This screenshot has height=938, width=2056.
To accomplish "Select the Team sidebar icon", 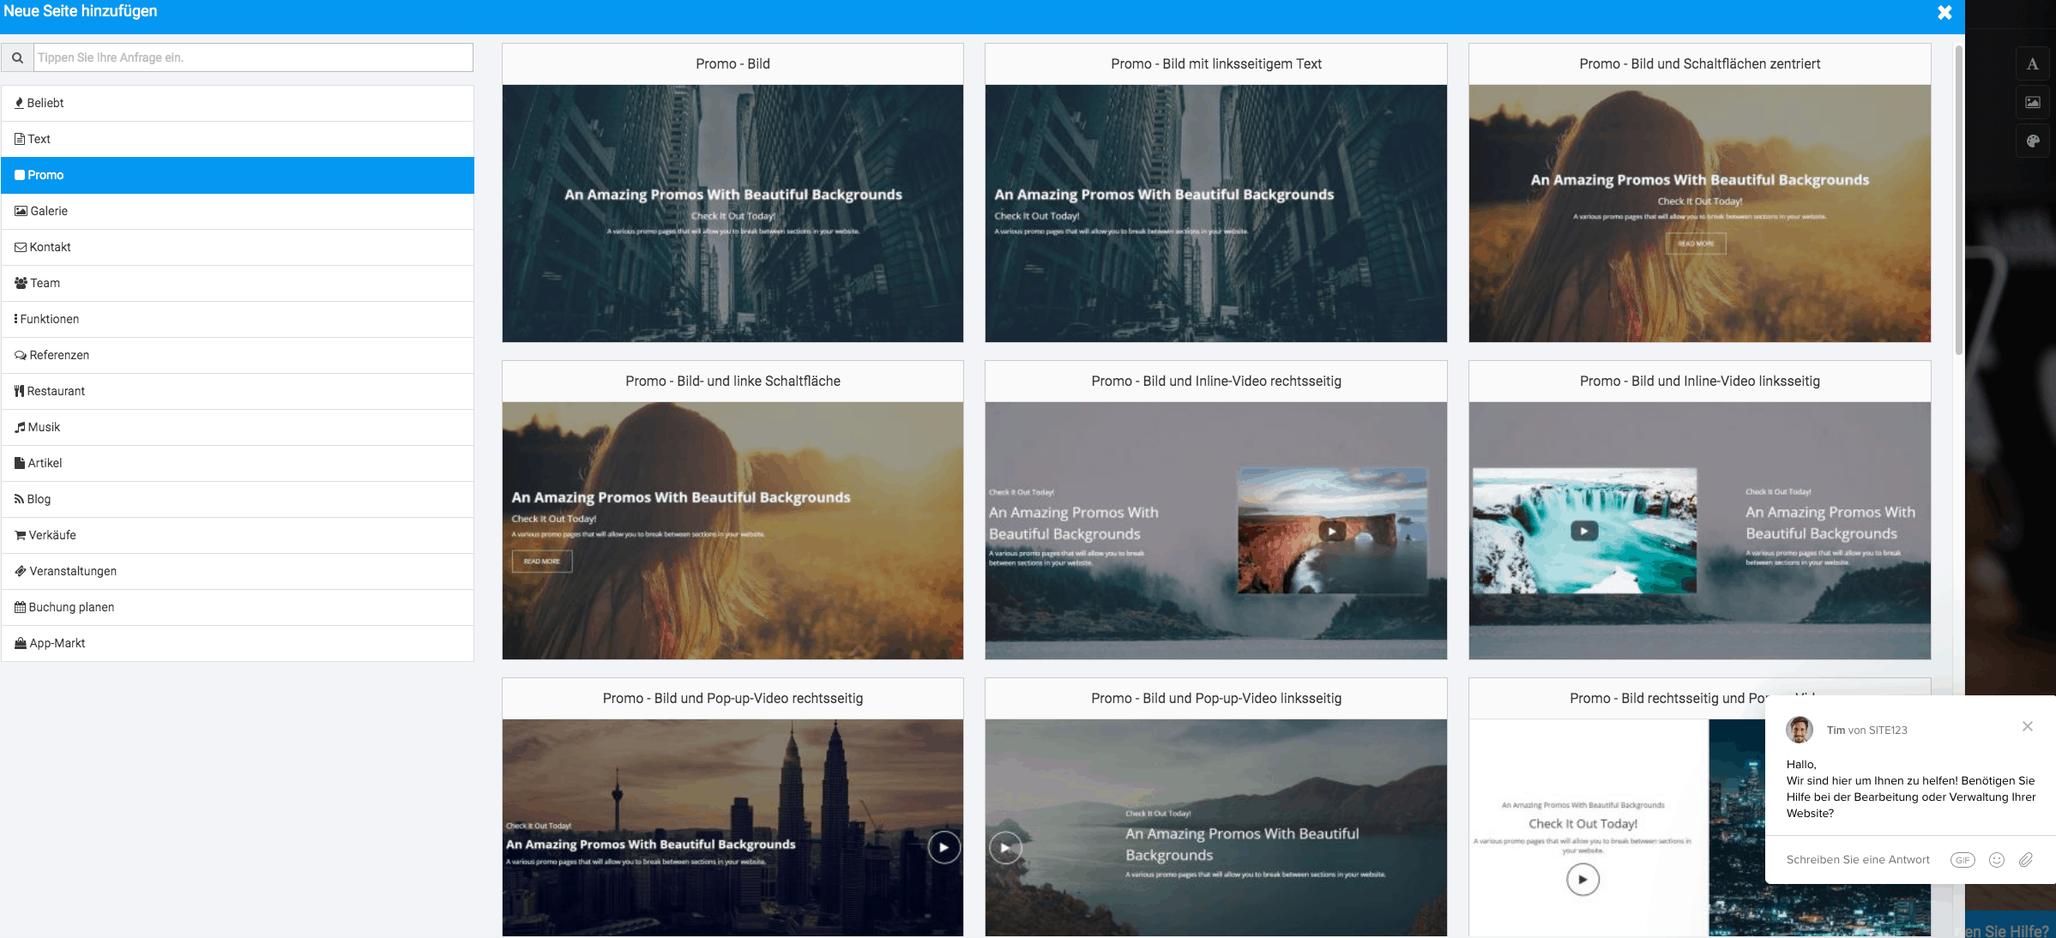I will 18,282.
